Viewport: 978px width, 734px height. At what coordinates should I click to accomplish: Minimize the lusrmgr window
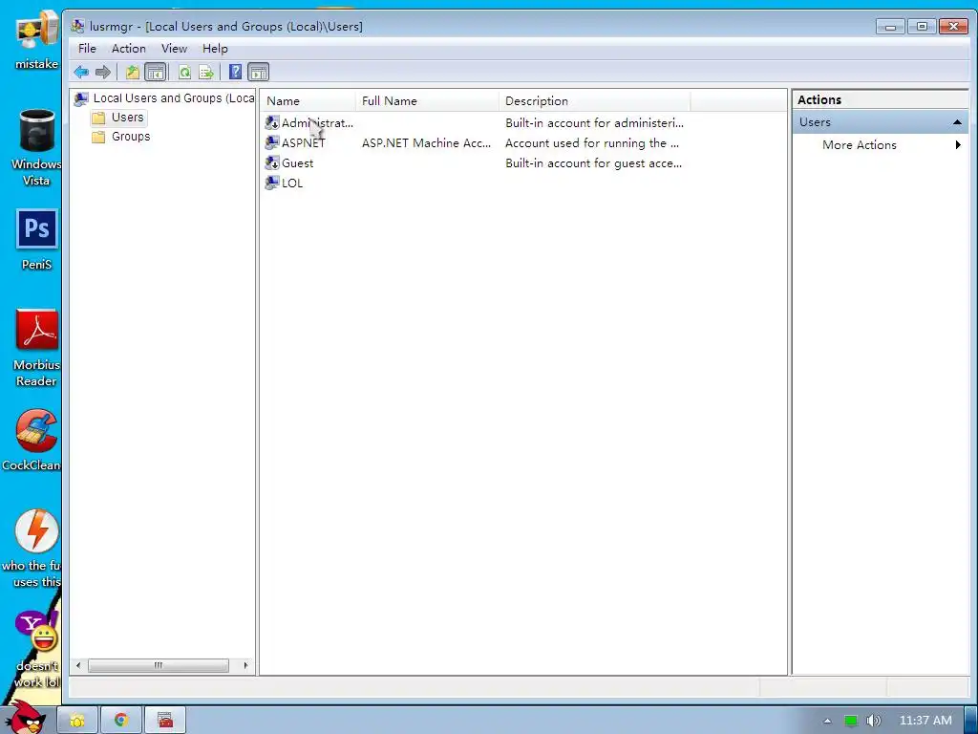click(890, 26)
